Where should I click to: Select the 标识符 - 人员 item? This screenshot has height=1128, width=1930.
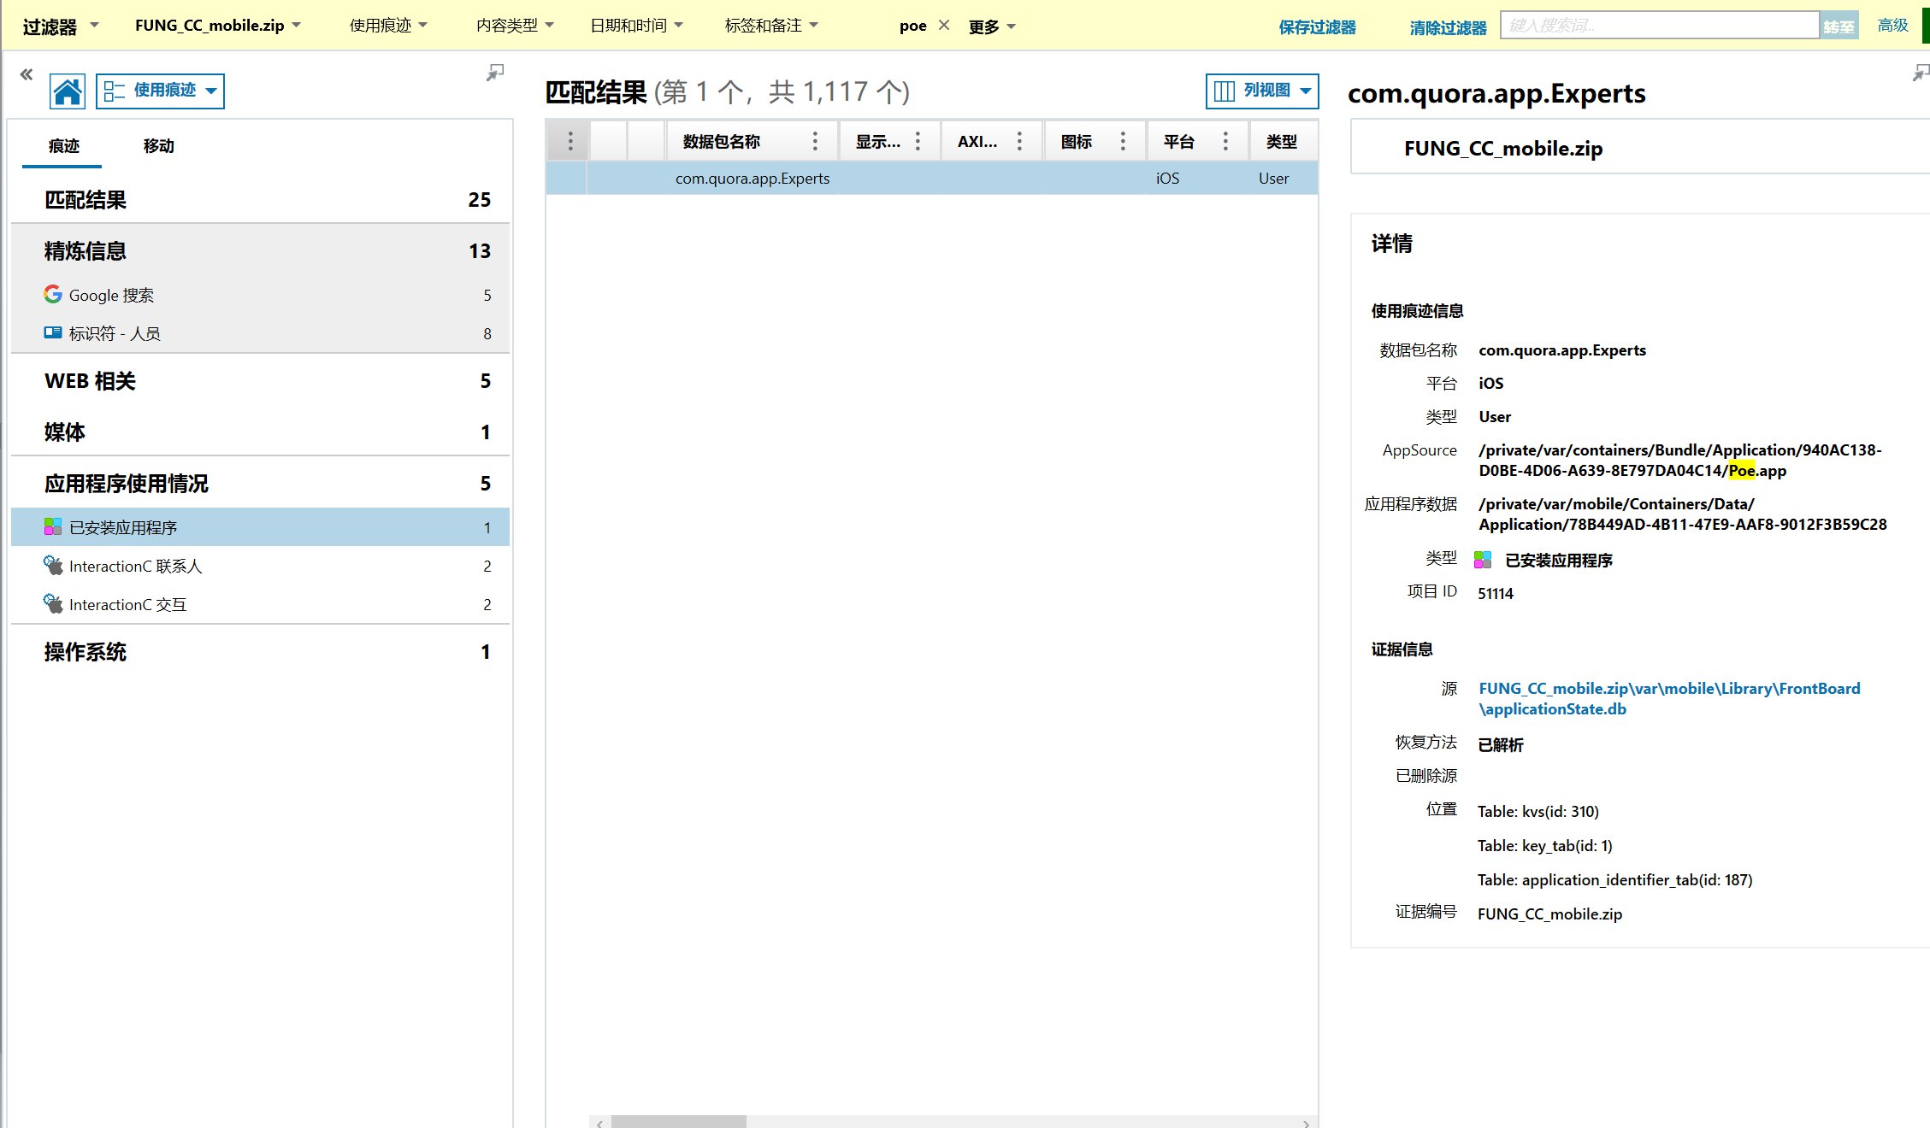[x=115, y=333]
